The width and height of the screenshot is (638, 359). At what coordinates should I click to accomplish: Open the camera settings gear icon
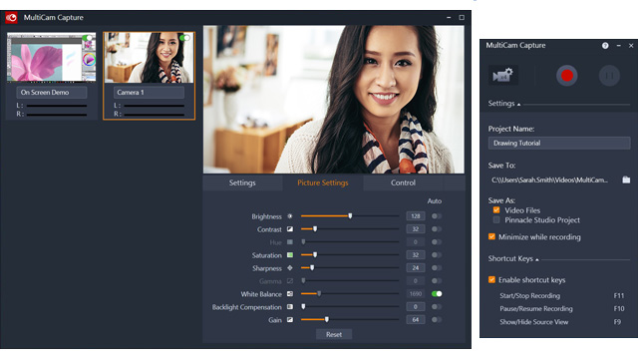click(x=503, y=76)
